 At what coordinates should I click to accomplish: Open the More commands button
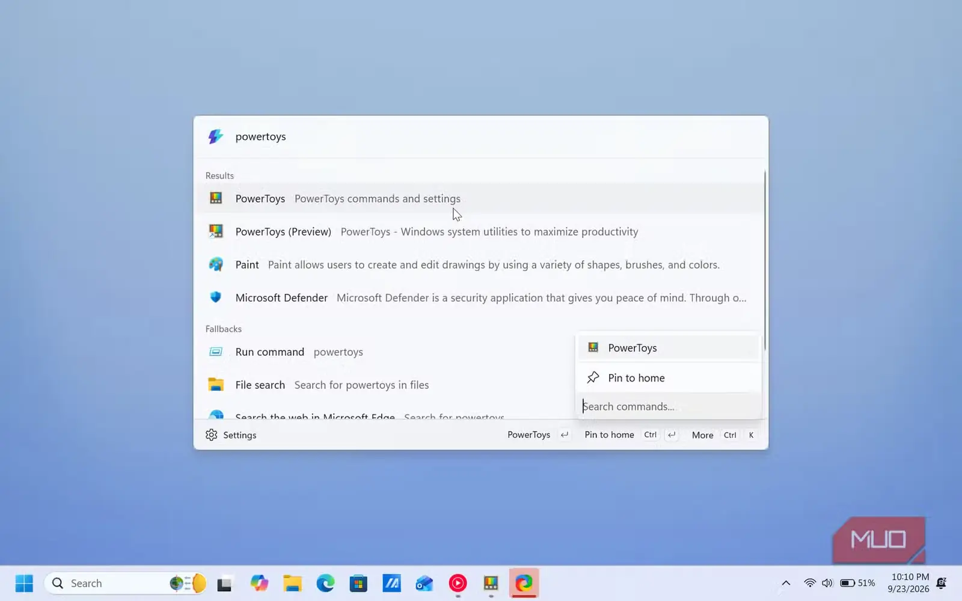(724, 435)
